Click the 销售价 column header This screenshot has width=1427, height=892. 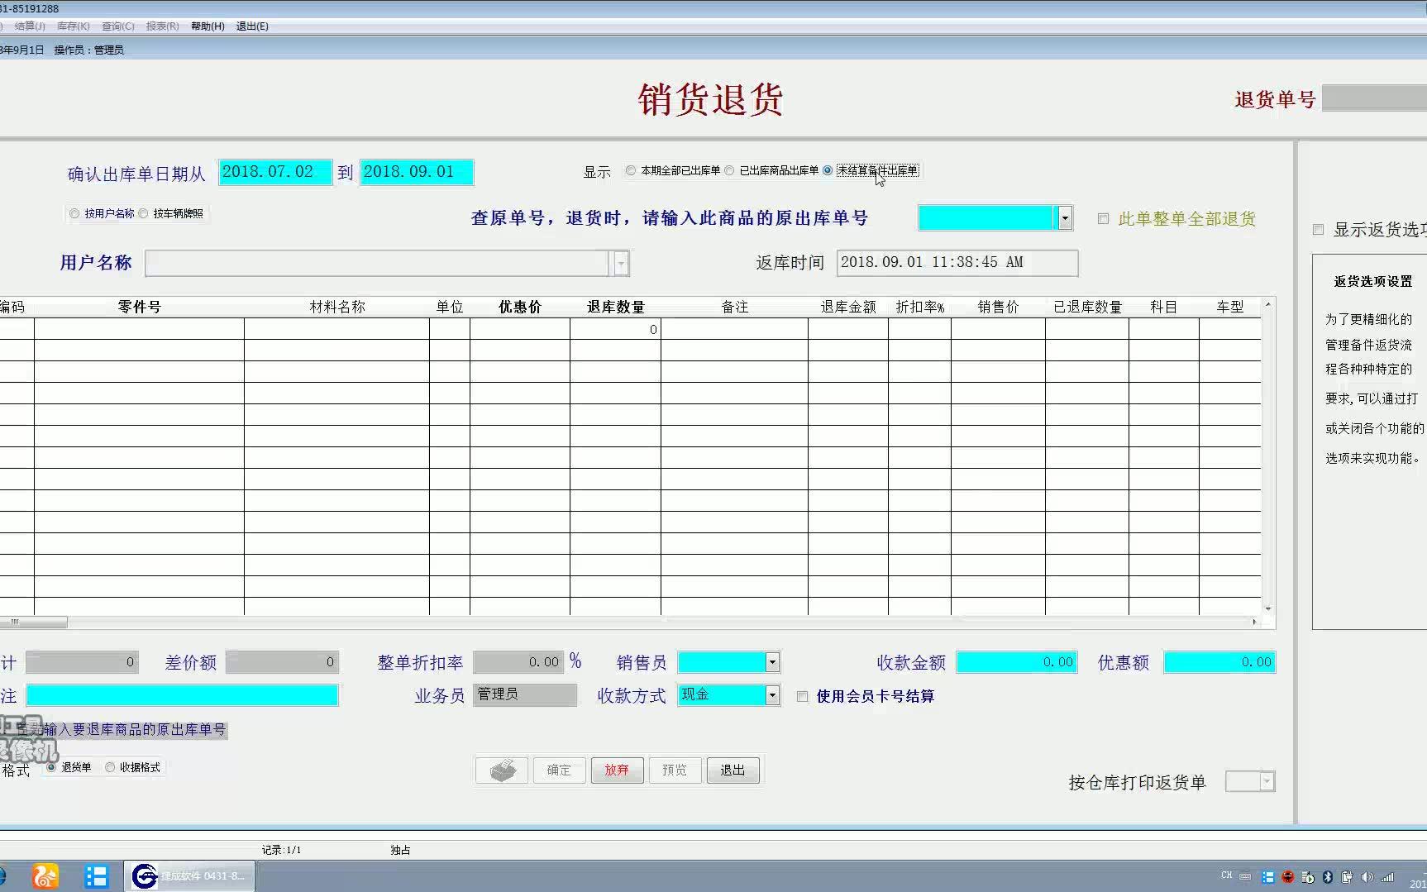coord(999,307)
